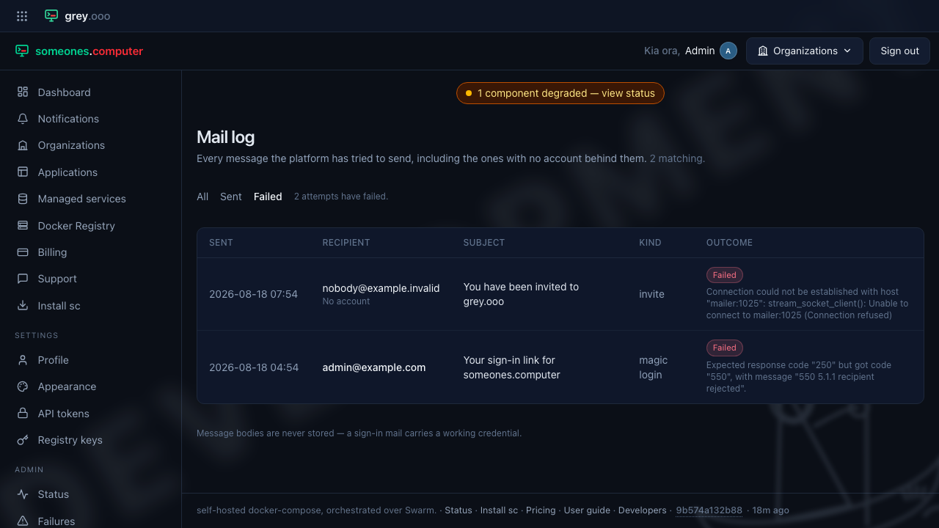Click the Billing credit card icon

[23, 252]
